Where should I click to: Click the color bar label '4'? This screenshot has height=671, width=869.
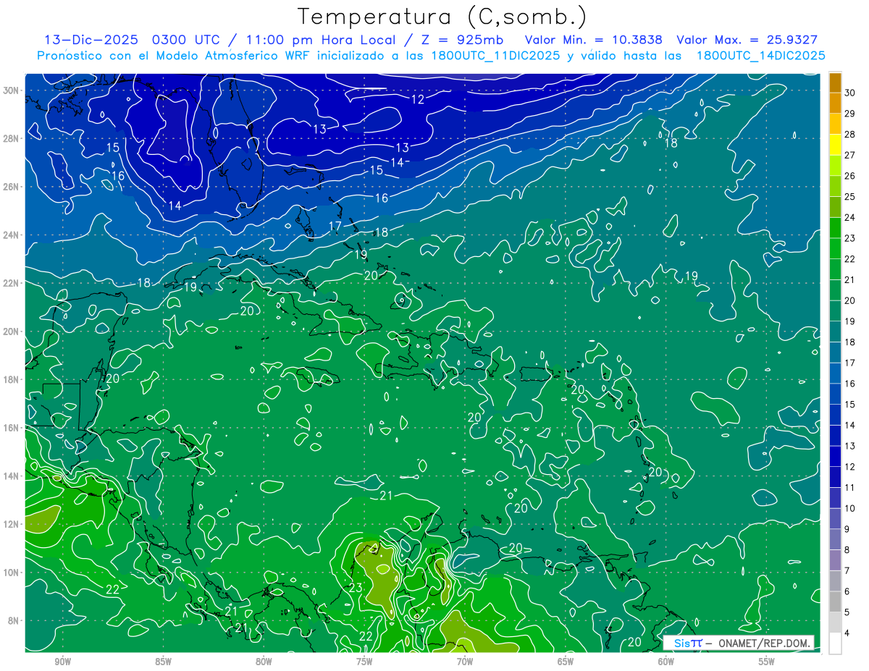(x=847, y=633)
